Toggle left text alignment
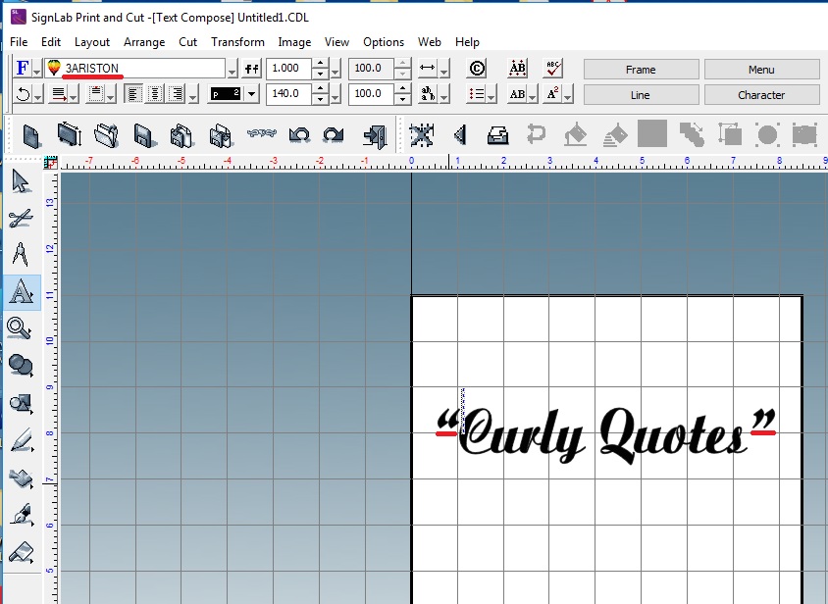828x604 pixels. point(134,94)
